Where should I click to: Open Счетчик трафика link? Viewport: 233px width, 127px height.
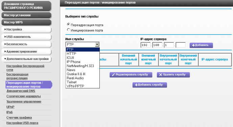click(x=19, y=118)
